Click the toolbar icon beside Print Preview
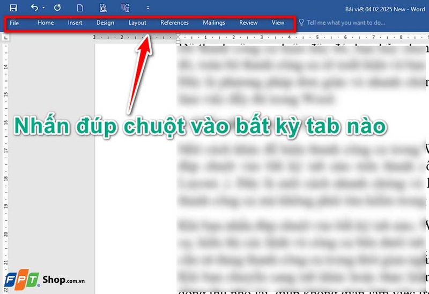This screenshot has width=429, height=294. point(125,8)
